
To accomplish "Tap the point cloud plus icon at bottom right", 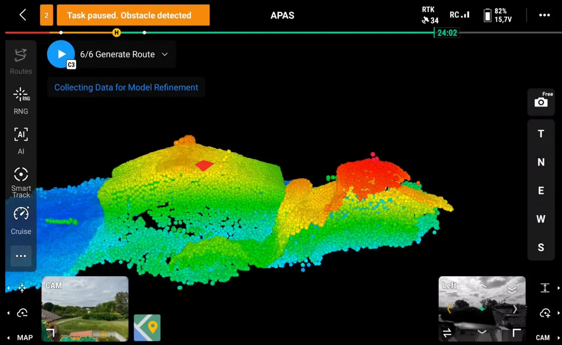I will pos(545,313).
